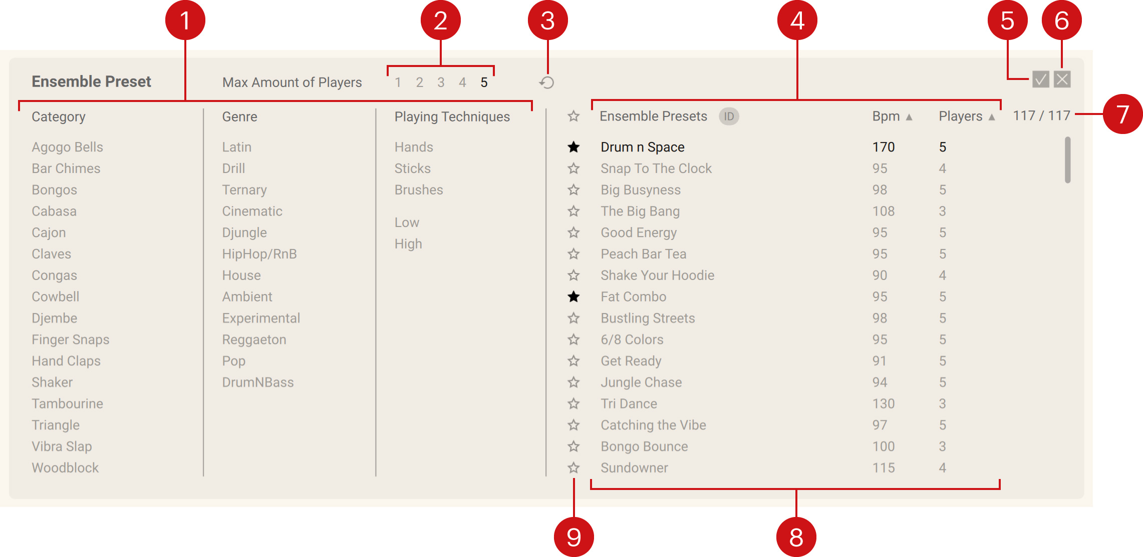
Task: Load the Jungle Chase ensemble preset
Action: tap(641, 382)
